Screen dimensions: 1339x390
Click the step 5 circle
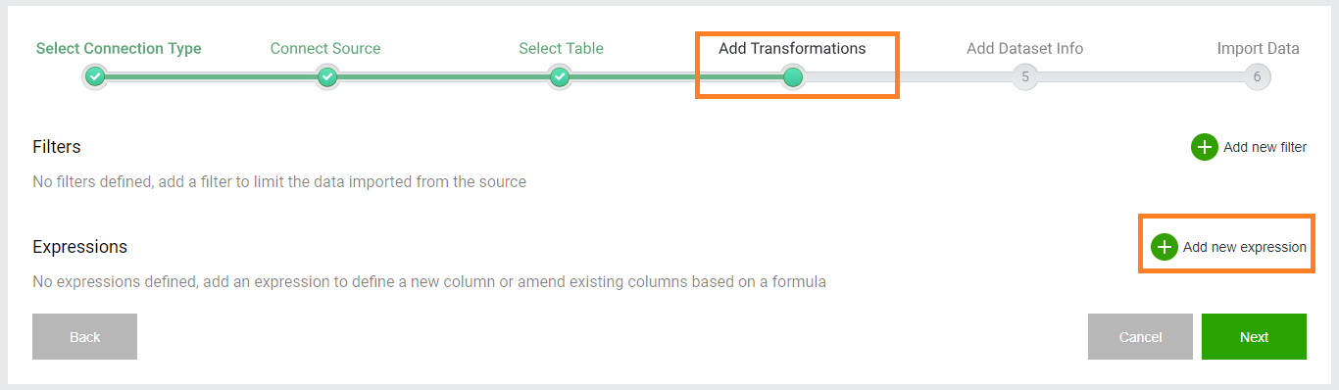[1024, 76]
